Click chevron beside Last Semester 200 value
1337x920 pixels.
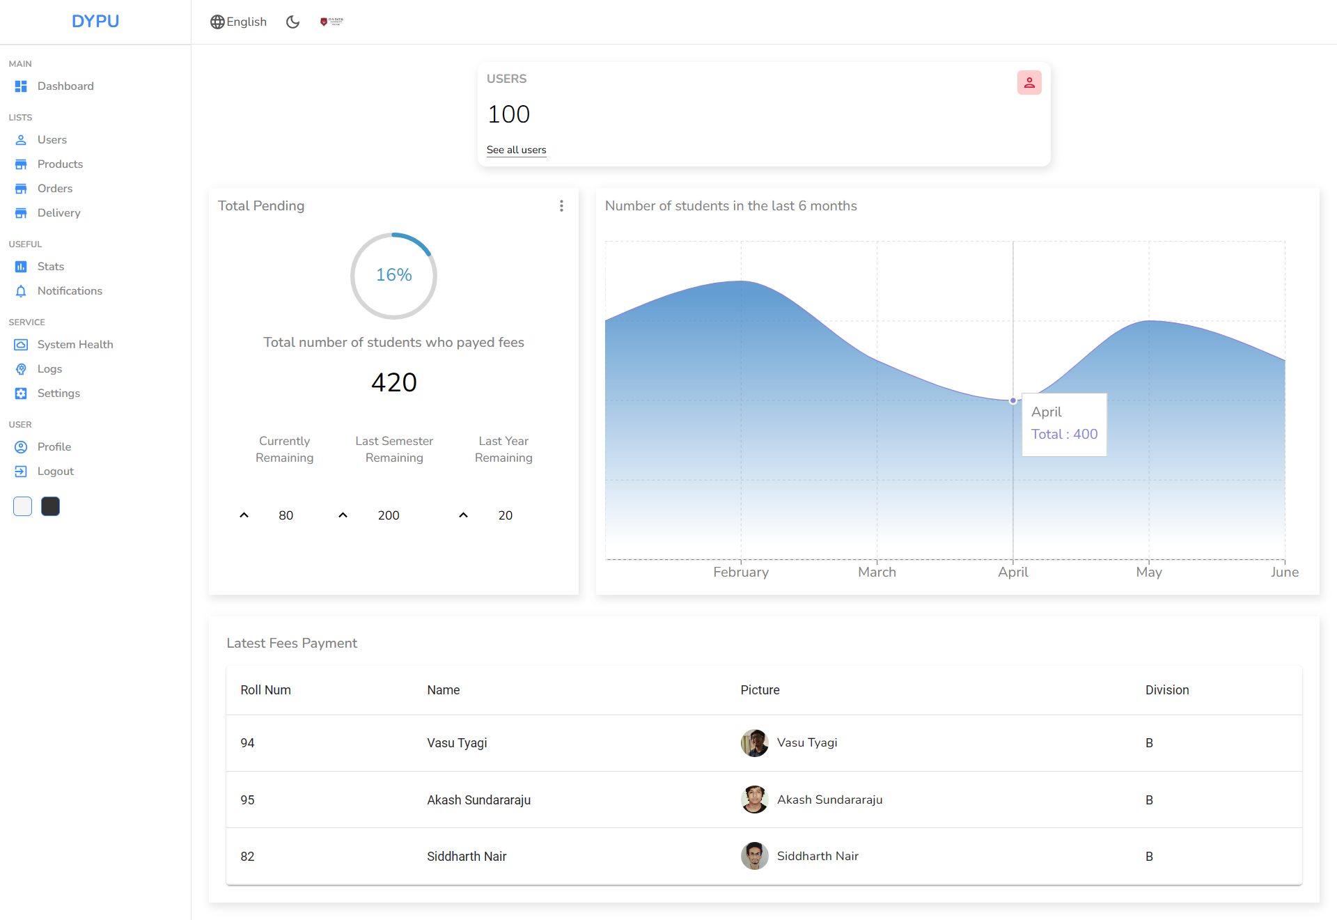pos(343,515)
